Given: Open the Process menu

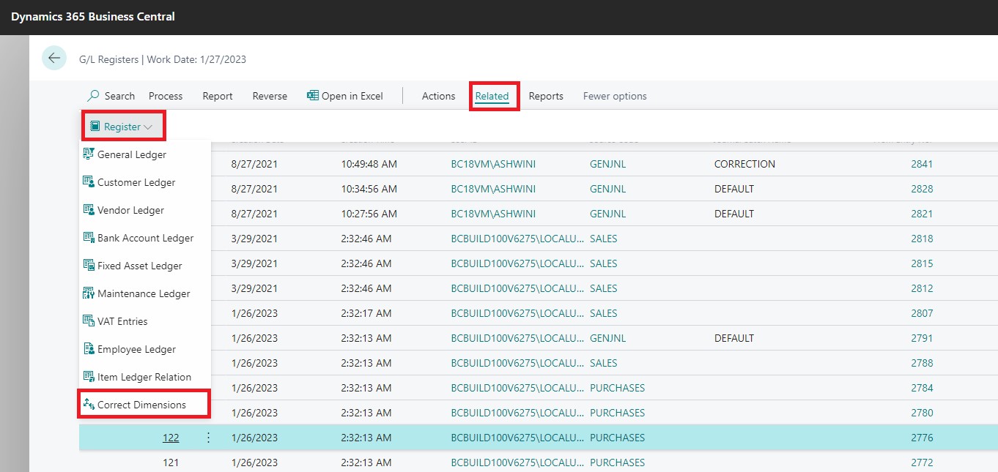Looking at the screenshot, I should click(166, 96).
